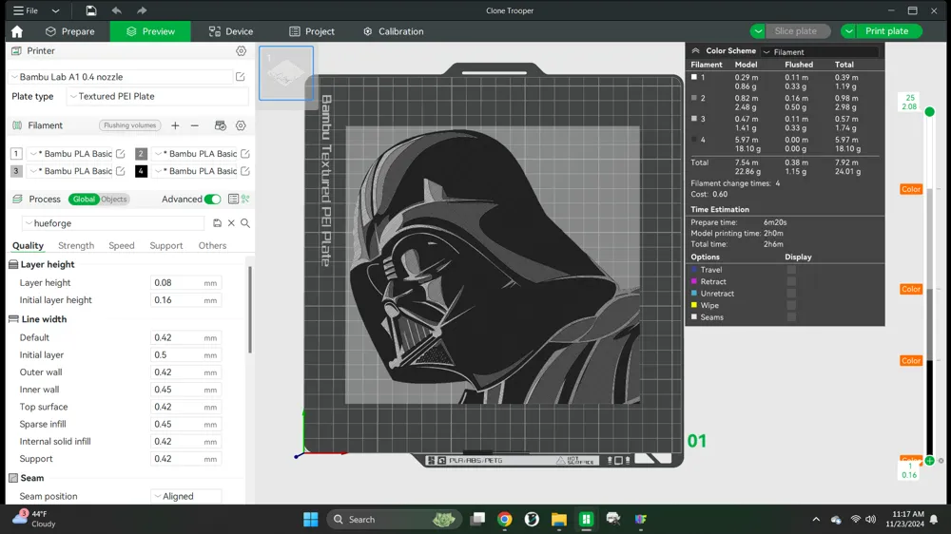Remove a filament with the minus icon
The image size is (951, 534).
coord(195,125)
